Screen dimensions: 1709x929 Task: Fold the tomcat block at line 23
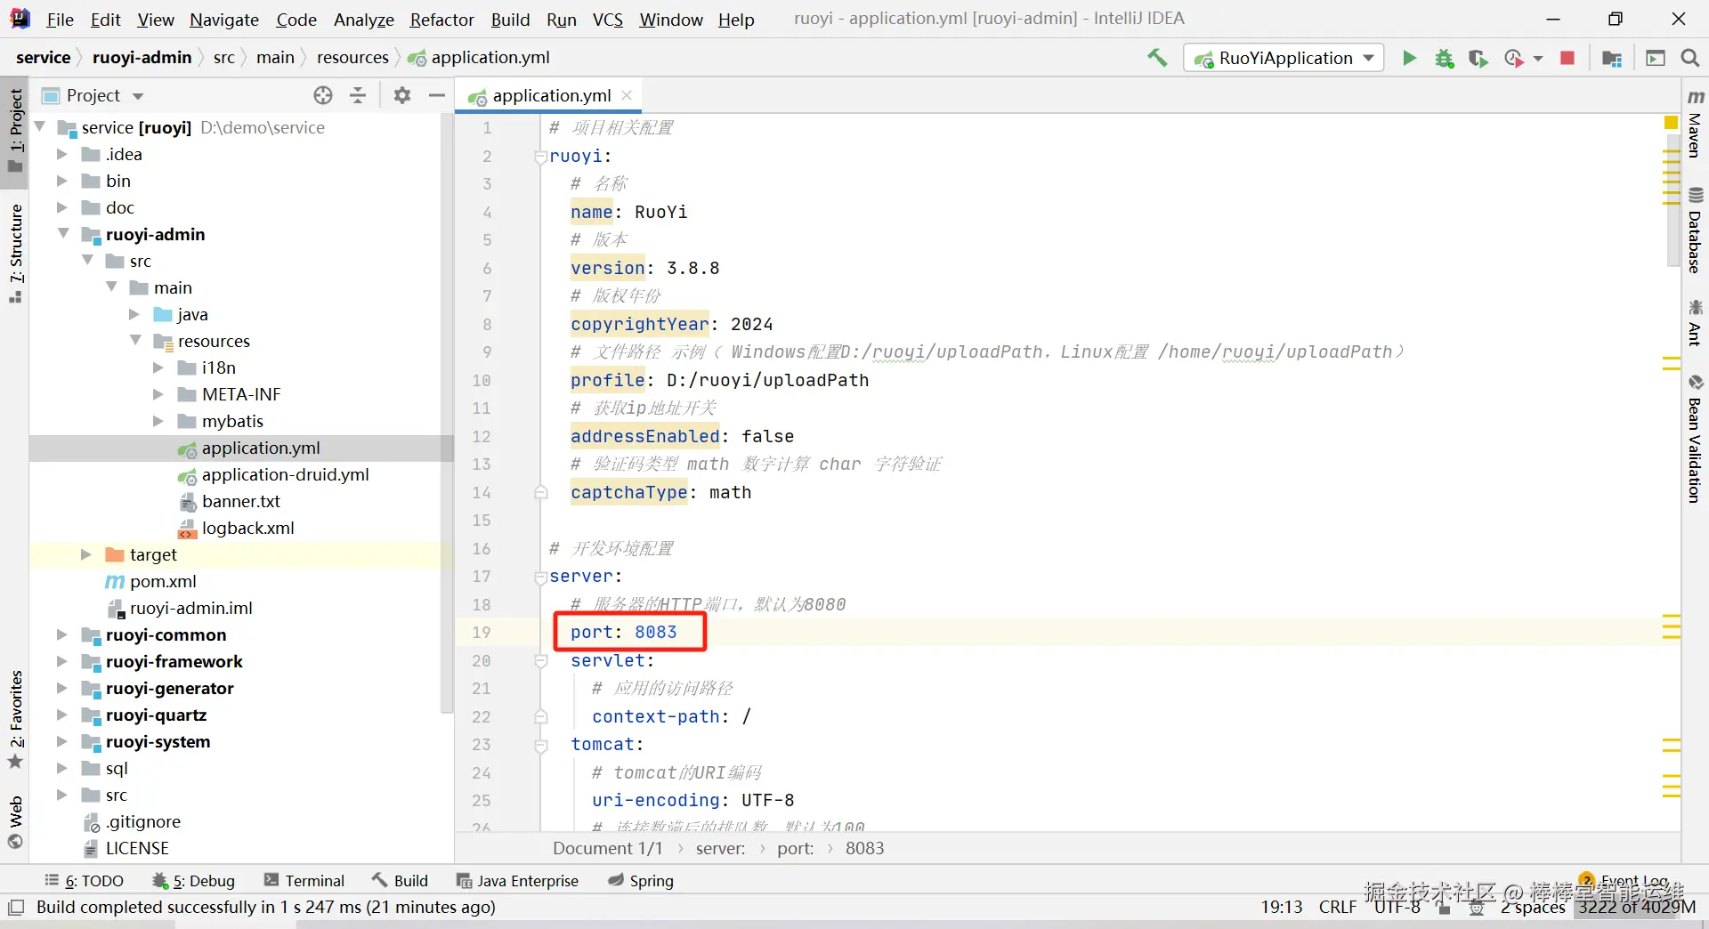tap(540, 745)
